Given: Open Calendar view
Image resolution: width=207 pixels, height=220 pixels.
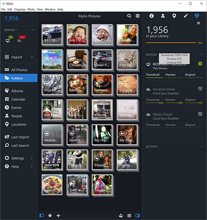Looking at the screenshot, I should tap(19, 99).
